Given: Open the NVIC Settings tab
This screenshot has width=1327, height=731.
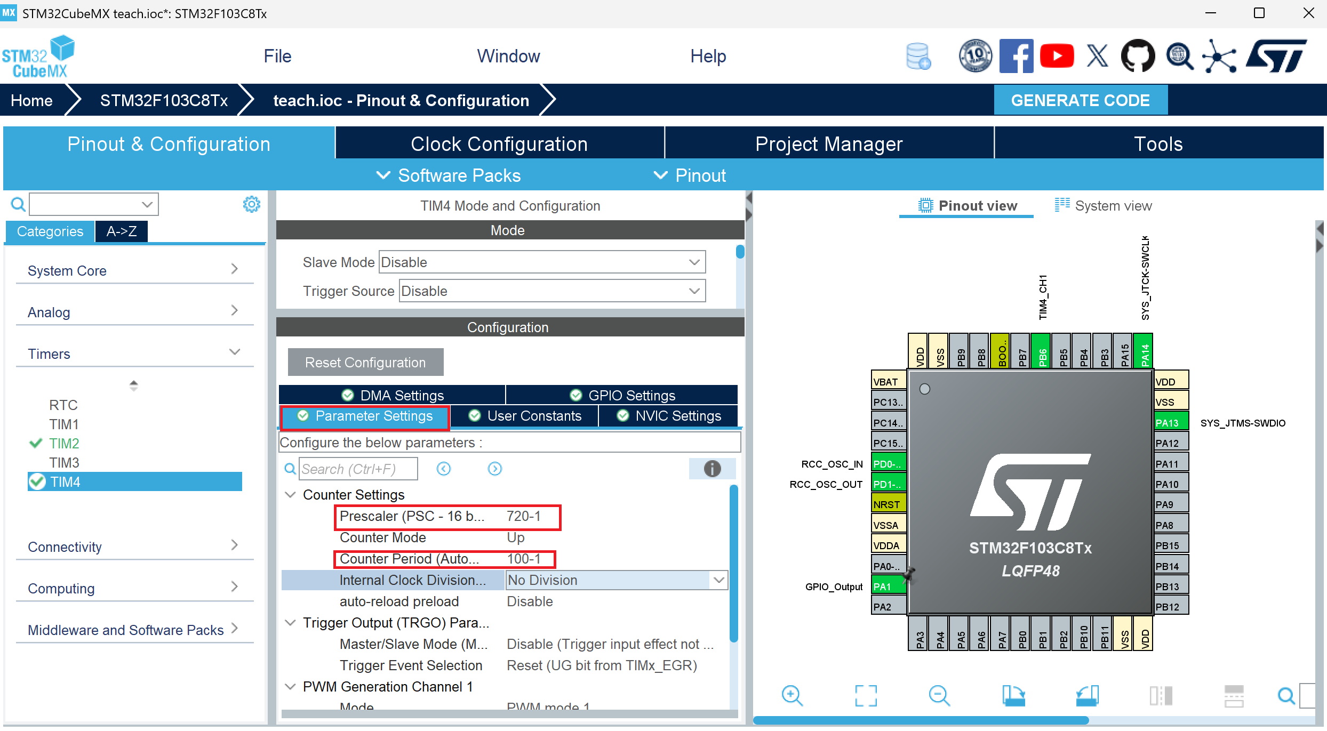Looking at the screenshot, I should pos(669,416).
